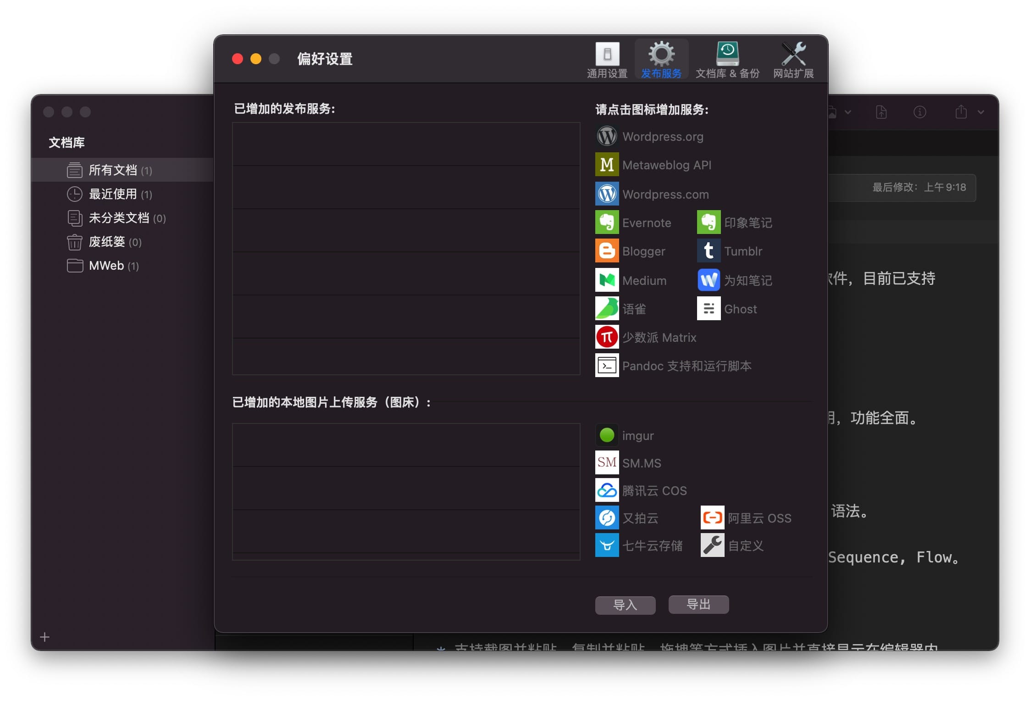Image resolution: width=1030 pixels, height=701 pixels.
Task: Minimize the 偏好设置 window
Action: [256, 59]
